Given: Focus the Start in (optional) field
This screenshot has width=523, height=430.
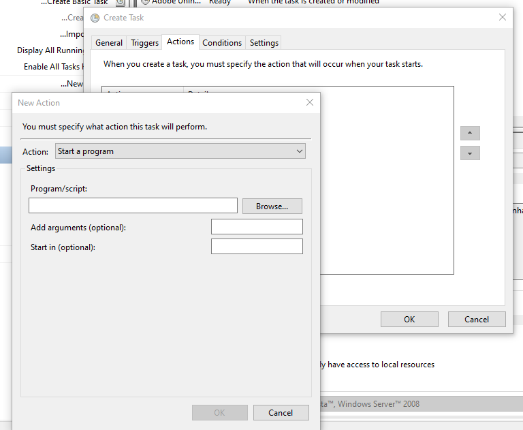Looking at the screenshot, I should (x=257, y=247).
